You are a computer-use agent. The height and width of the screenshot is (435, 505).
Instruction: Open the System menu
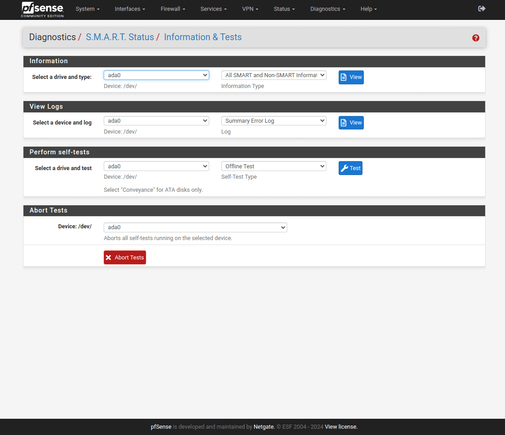(87, 9)
